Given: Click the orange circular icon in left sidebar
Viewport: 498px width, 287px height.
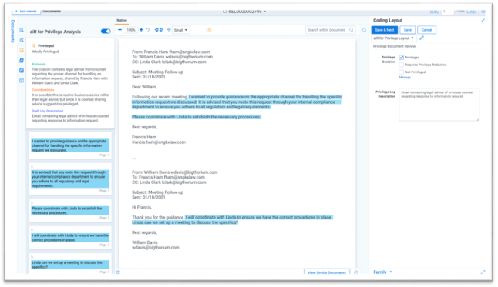Looking at the screenshot, I should pyautogui.click(x=22, y=50).
